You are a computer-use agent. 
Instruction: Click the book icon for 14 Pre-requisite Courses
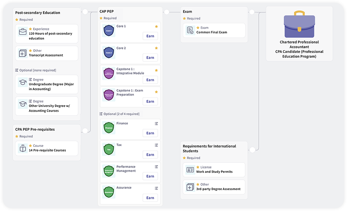(x=23, y=148)
